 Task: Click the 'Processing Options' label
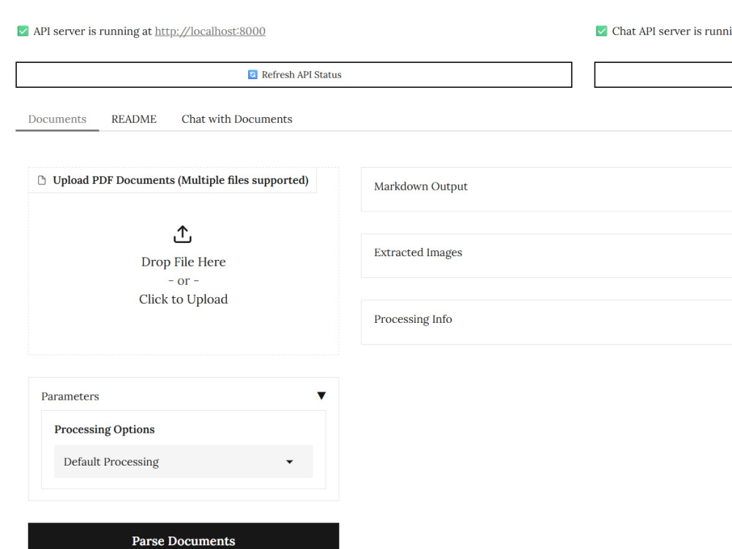click(105, 430)
